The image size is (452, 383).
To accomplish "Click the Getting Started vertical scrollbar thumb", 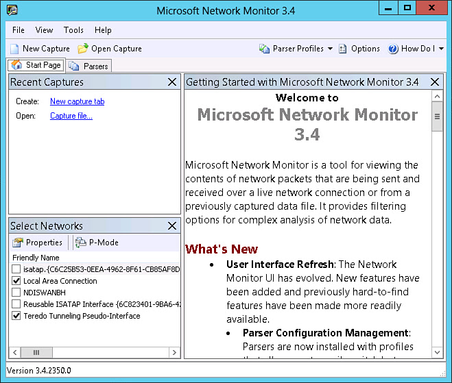I will [437, 116].
